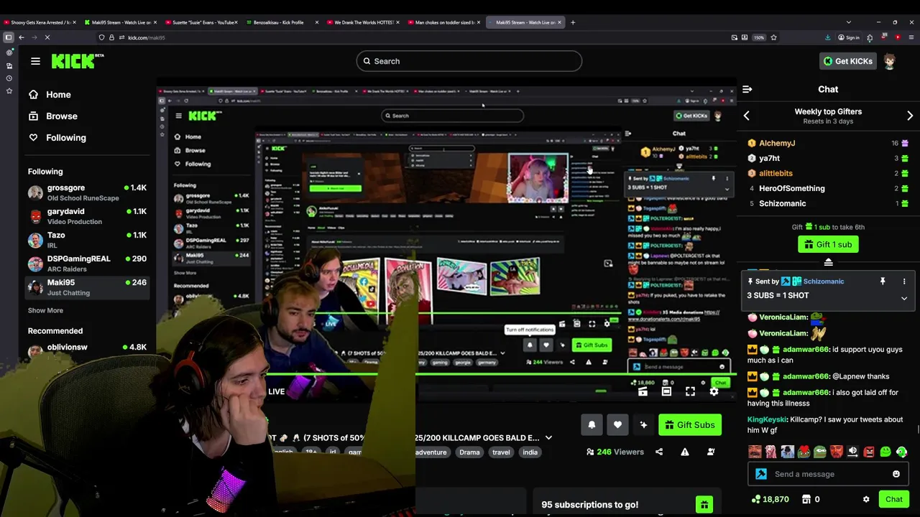Image resolution: width=920 pixels, height=517 pixels.
Task: Click gift icon beside subscriptions goal
Action: [x=704, y=505]
